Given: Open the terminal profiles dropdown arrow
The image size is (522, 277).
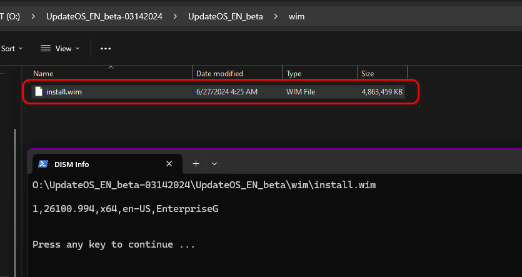Looking at the screenshot, I should 214,164.
